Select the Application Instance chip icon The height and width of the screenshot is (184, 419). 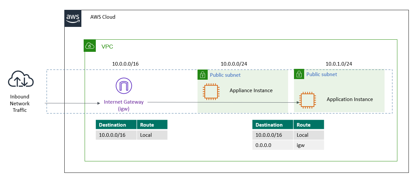307,100
